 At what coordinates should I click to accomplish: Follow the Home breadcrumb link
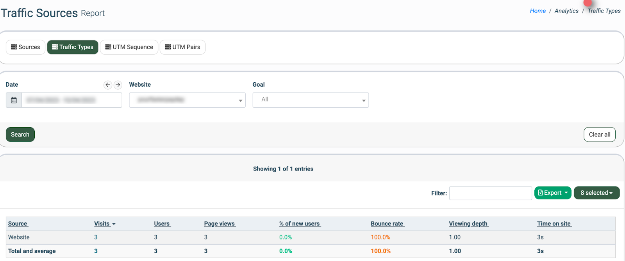pos(537,11)
